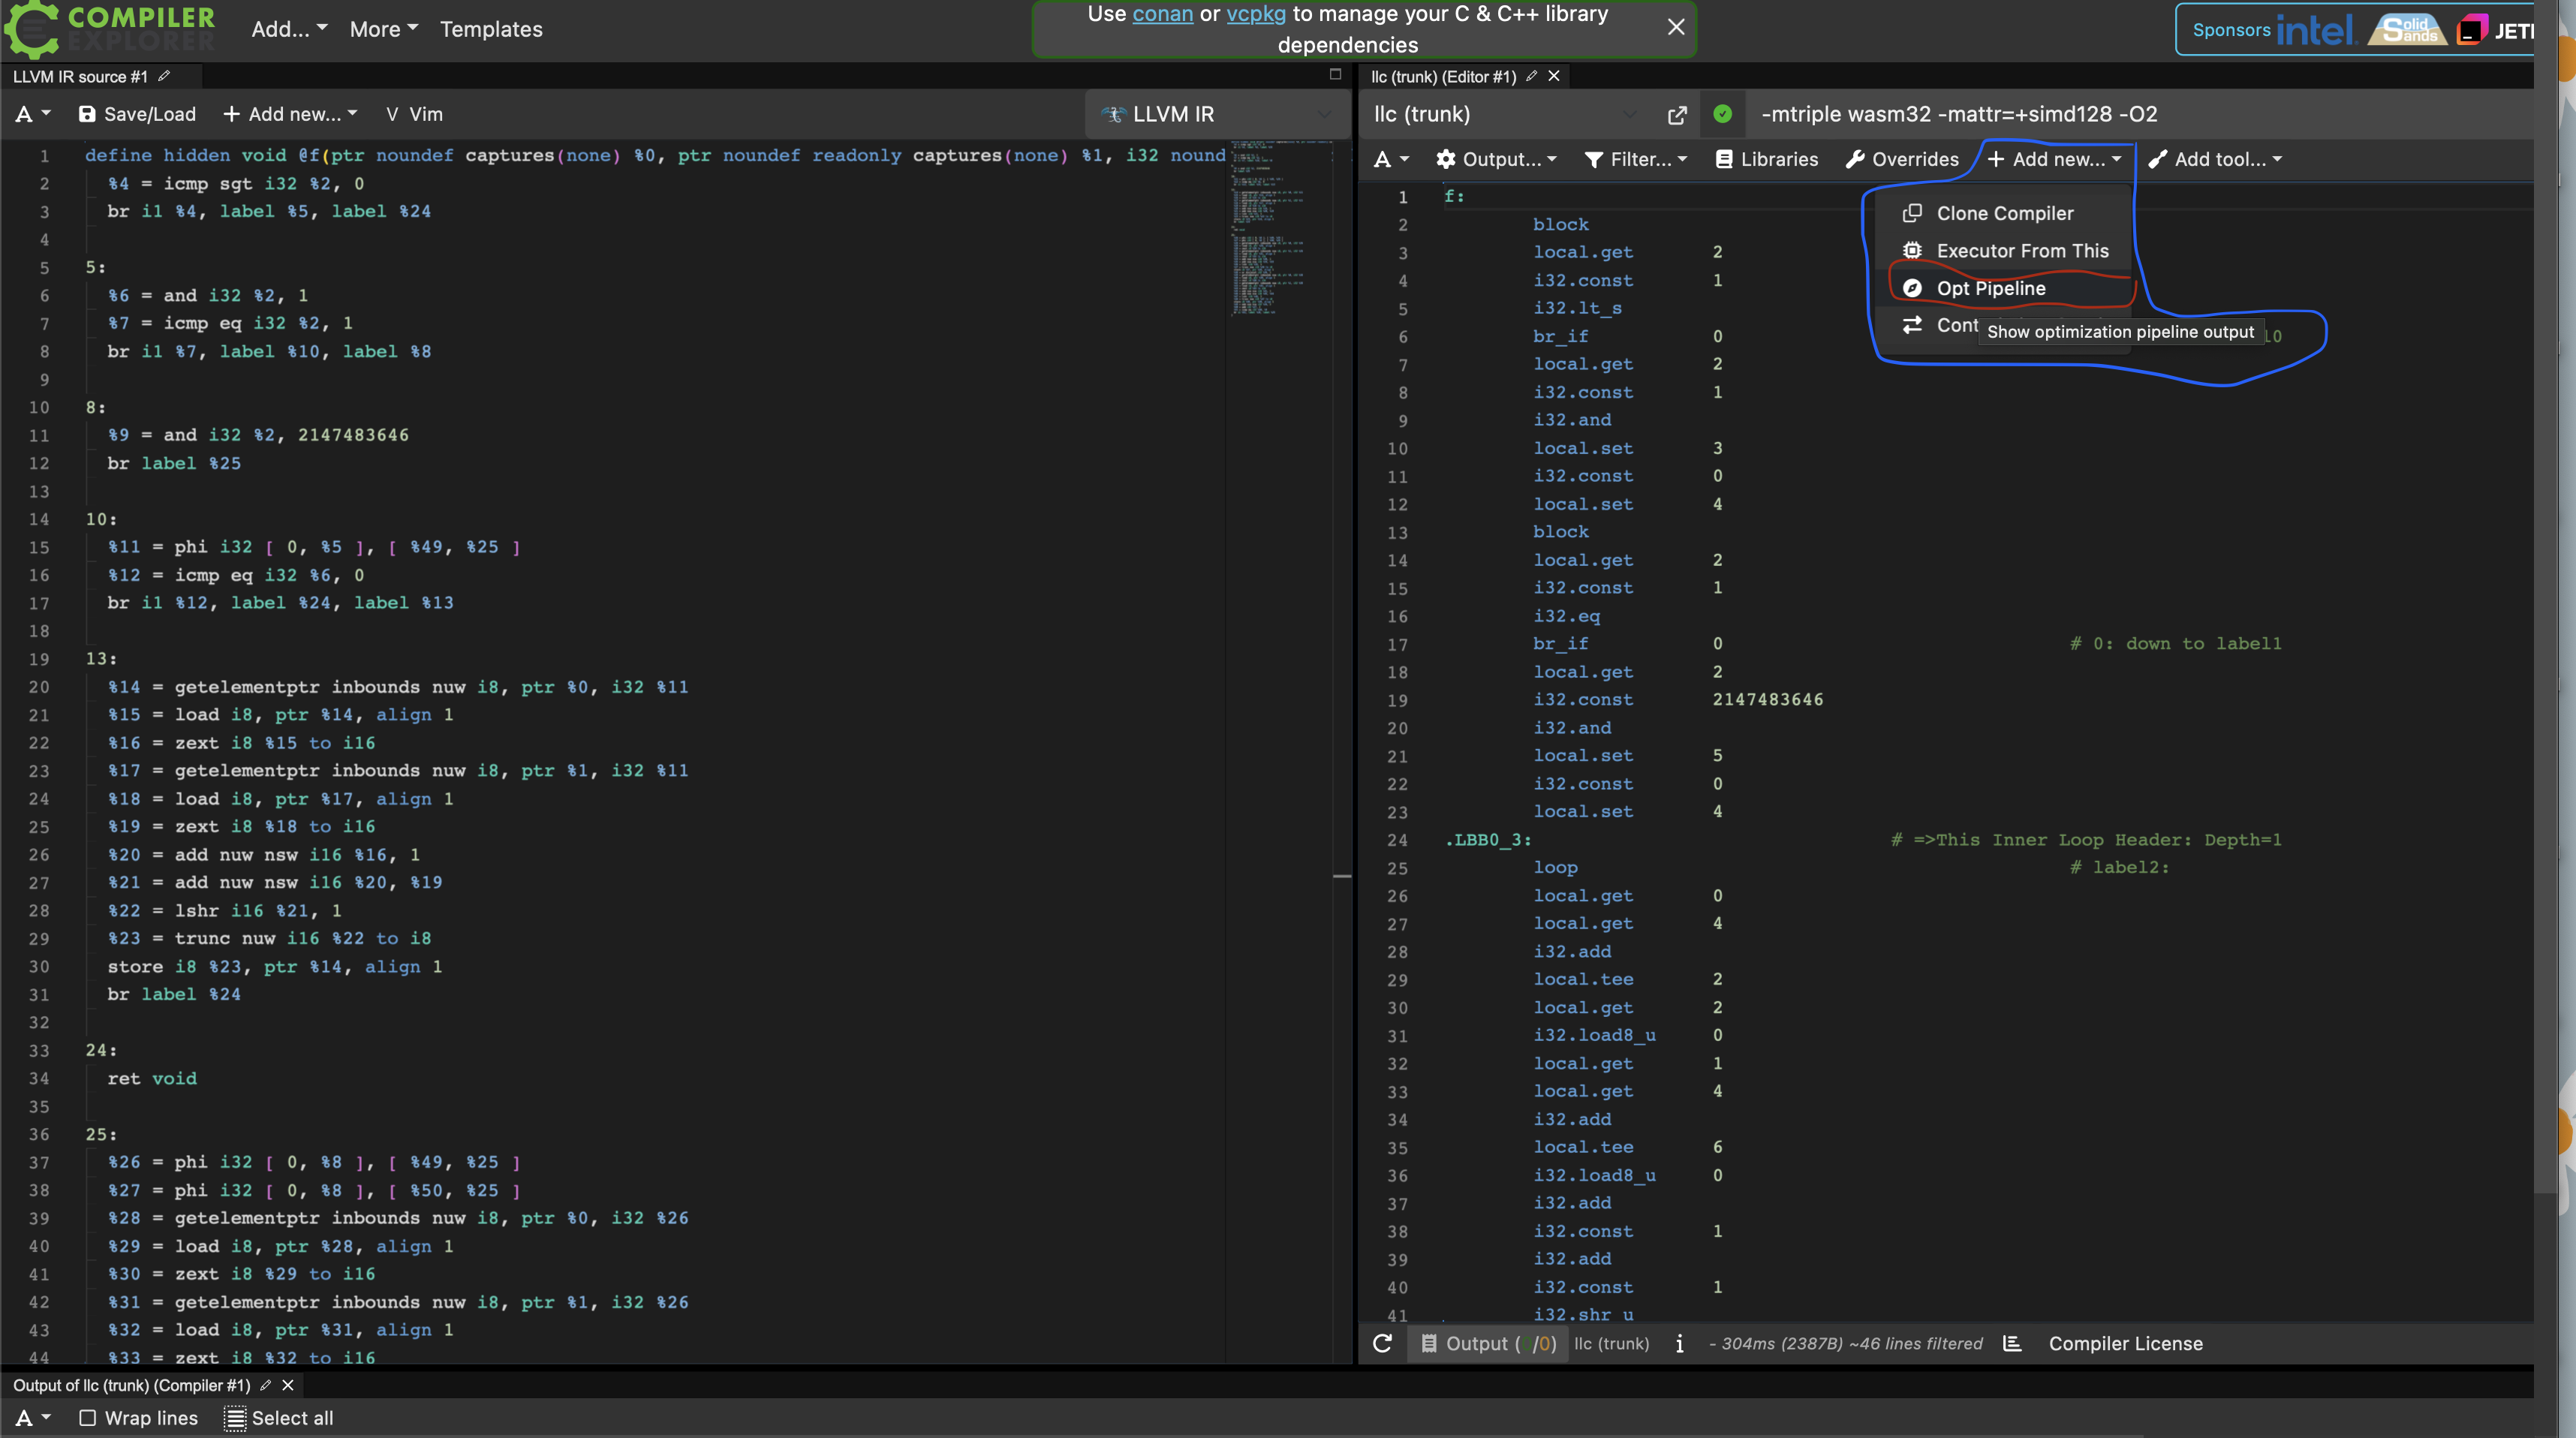Screen dimensions: 2576x1438
Task: Enable the Wrap lines checkbox
Action: (x=87, y=1418)
